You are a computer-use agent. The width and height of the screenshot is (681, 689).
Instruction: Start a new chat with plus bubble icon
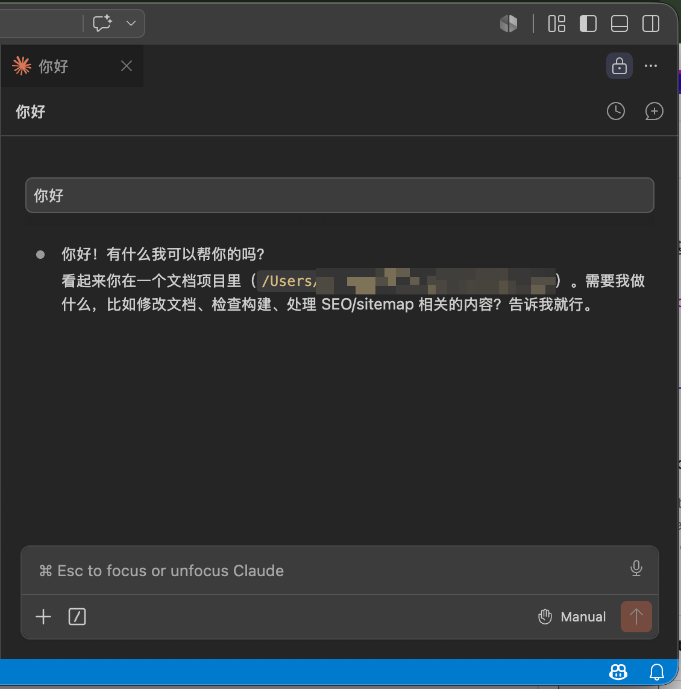coord(654,111)
